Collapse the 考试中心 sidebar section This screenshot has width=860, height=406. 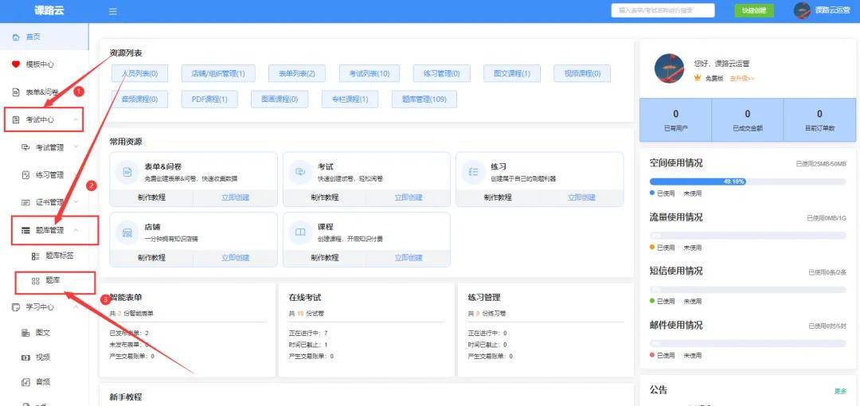(76, 120)
